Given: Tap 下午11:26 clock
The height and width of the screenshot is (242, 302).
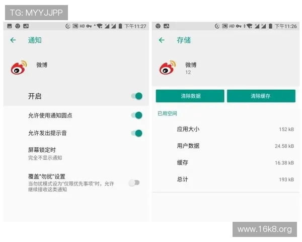Looking at the screenshot, I should [285, 26].
